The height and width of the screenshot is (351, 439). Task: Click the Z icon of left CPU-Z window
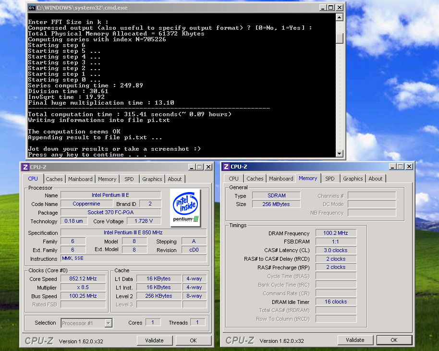click(25, 167)
